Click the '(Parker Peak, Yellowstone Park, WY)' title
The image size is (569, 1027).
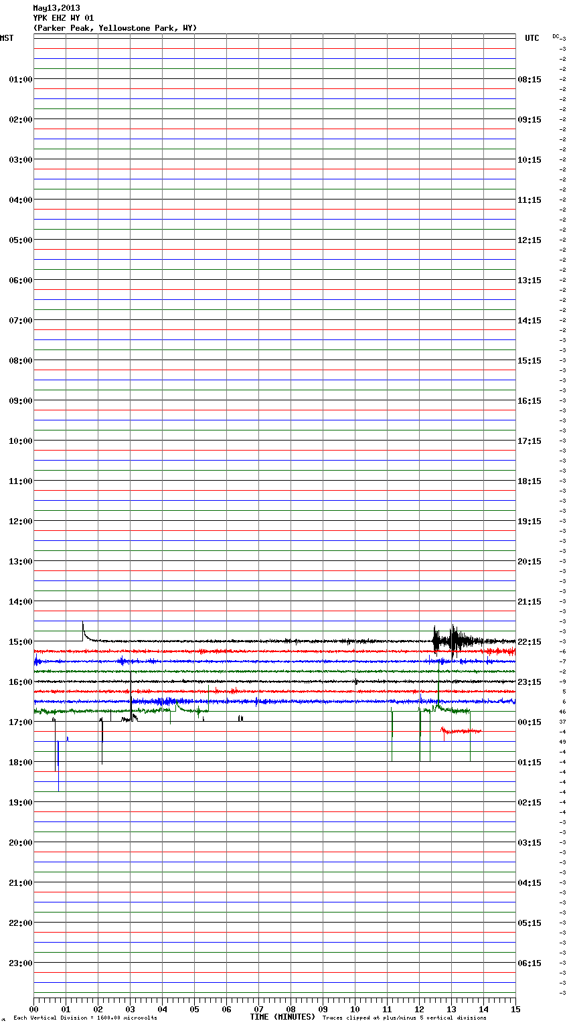click(115, 28)
